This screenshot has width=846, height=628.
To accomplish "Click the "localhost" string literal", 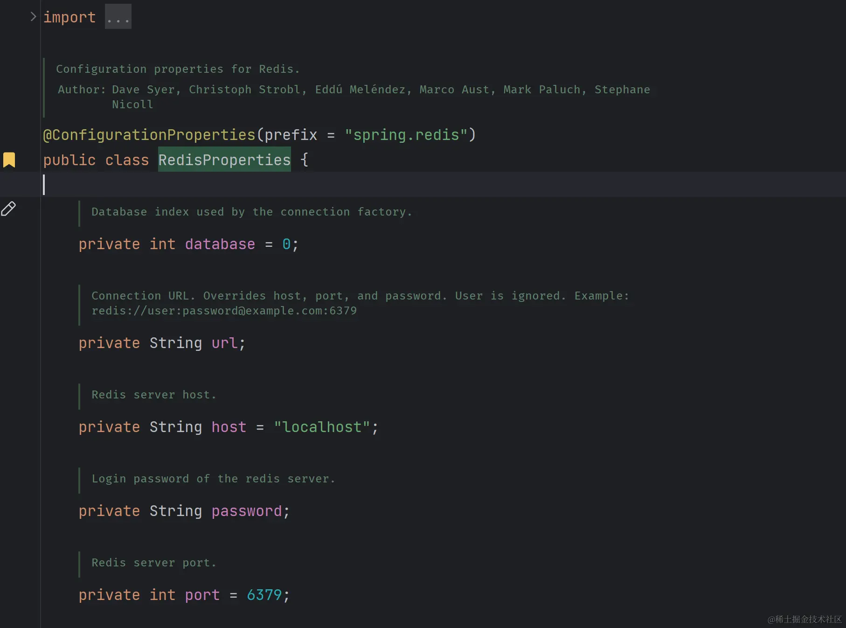I will (322, 427).
